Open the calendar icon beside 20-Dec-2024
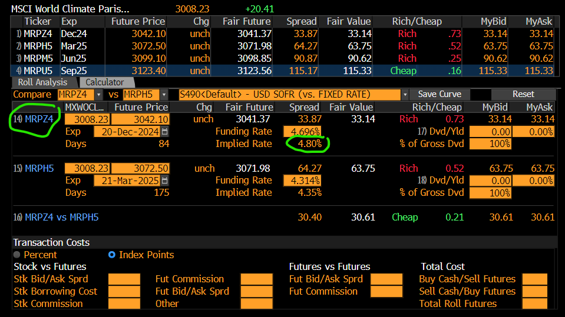The height and width of the screenshot is (317, 565). coord(165,132)
